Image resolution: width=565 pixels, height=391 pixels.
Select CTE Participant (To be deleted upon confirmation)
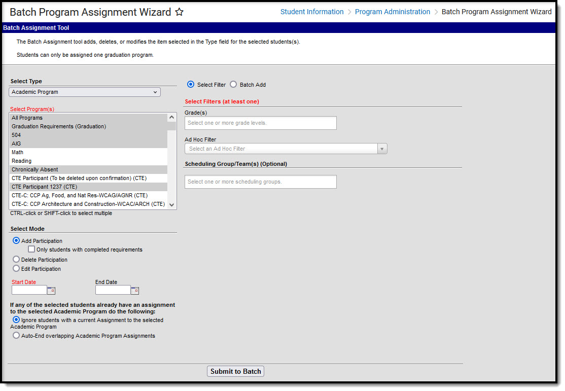coord(88,179)
